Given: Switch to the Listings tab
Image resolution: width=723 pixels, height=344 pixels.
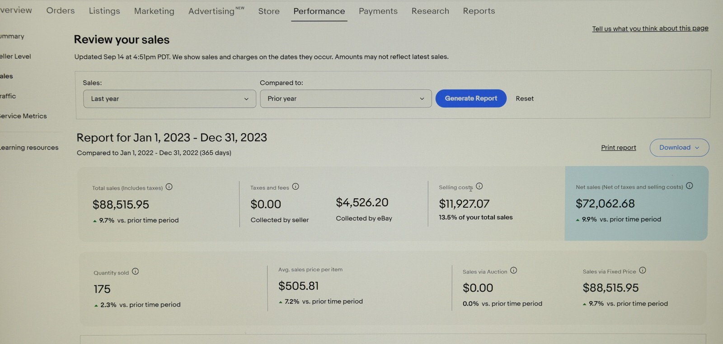Looking at the screenshot, I should point(104,11).
